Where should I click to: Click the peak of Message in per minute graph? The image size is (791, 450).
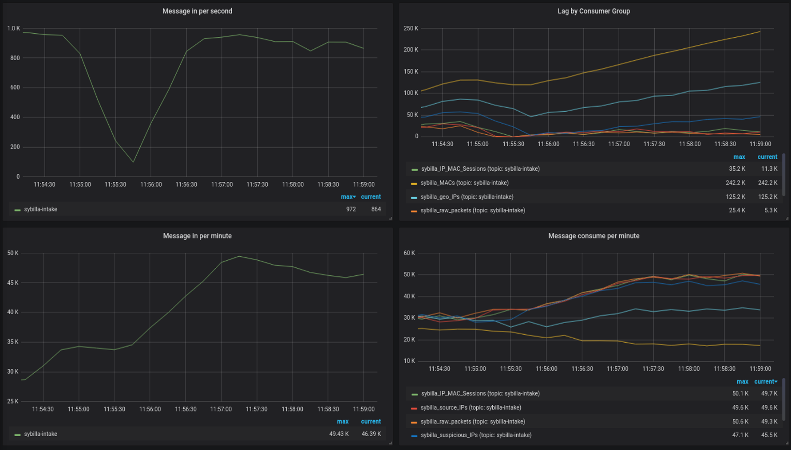239,256
